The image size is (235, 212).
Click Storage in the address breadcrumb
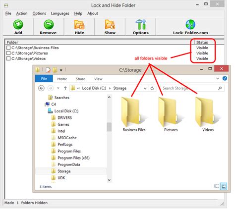point(120,88)
